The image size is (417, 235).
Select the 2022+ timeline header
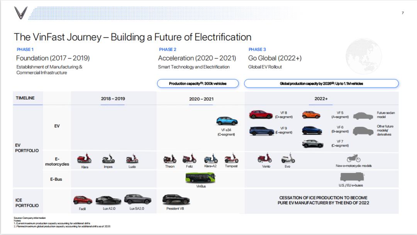coord(321,99)
